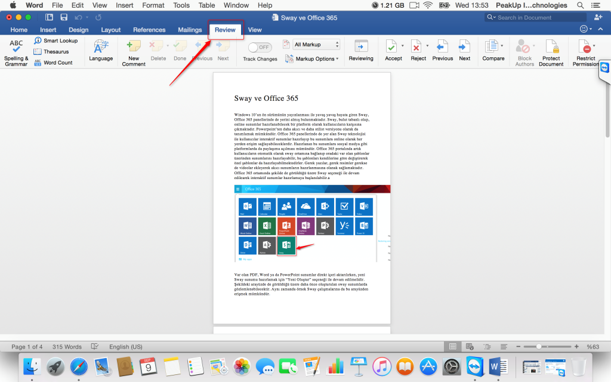
Task: Open the Thesaurus
Action: point(51,51)
